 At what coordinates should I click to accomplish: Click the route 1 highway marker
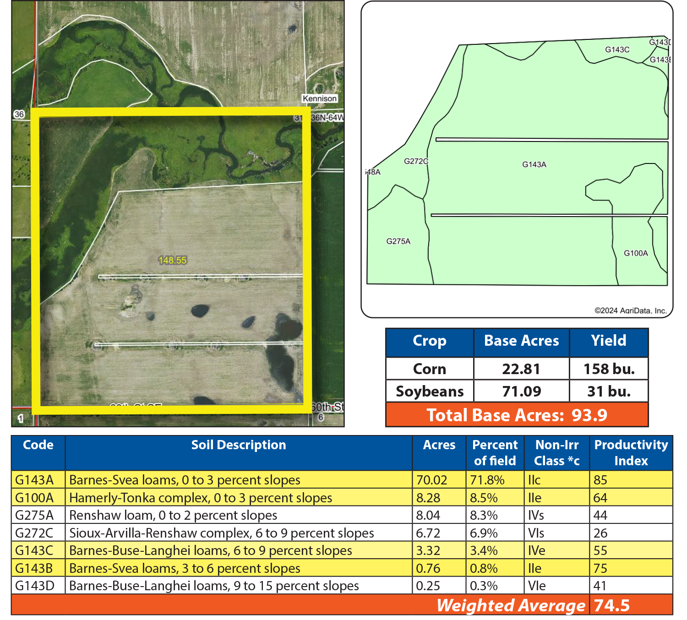(x=20, y=418)
